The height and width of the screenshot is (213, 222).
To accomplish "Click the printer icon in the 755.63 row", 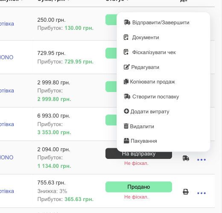I will pos(186,192).
